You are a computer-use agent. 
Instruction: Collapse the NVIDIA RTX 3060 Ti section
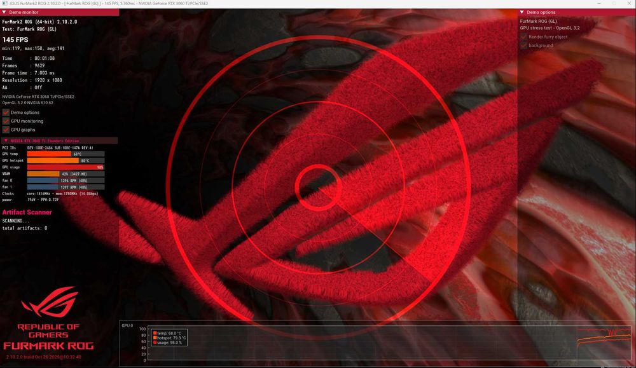coord(6,140)
